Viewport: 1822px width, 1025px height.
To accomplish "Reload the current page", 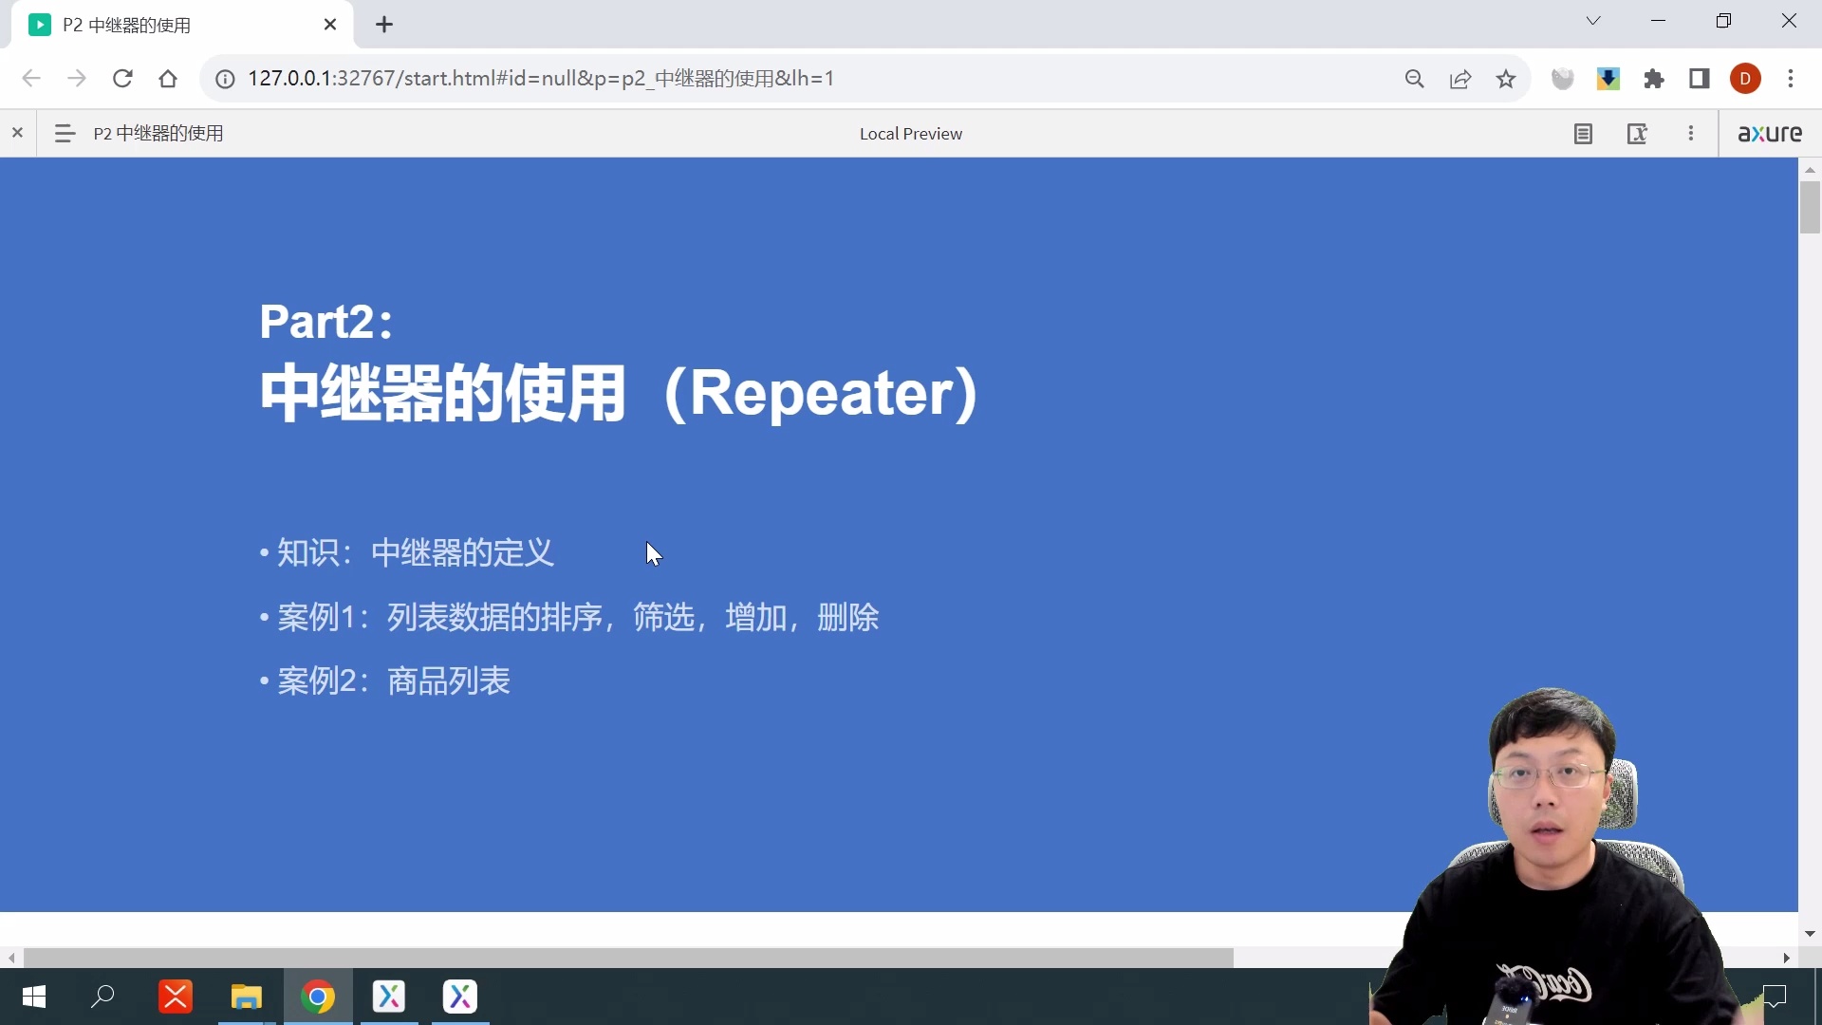I will tap(122, 79).
